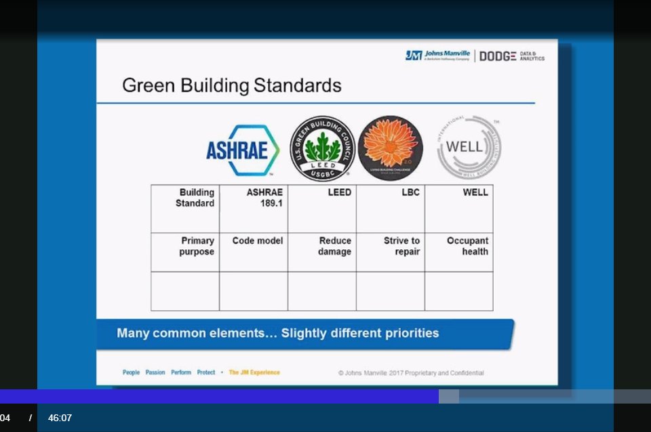Select the 'Strive to repair' table cell
This screenshot has height=432, width=651.
(x=391, y=253)
